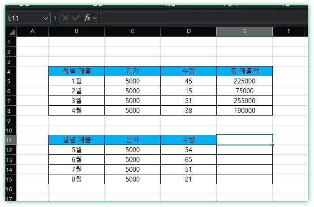Open Insert Function with the fx icon

[x=87, y=18]
